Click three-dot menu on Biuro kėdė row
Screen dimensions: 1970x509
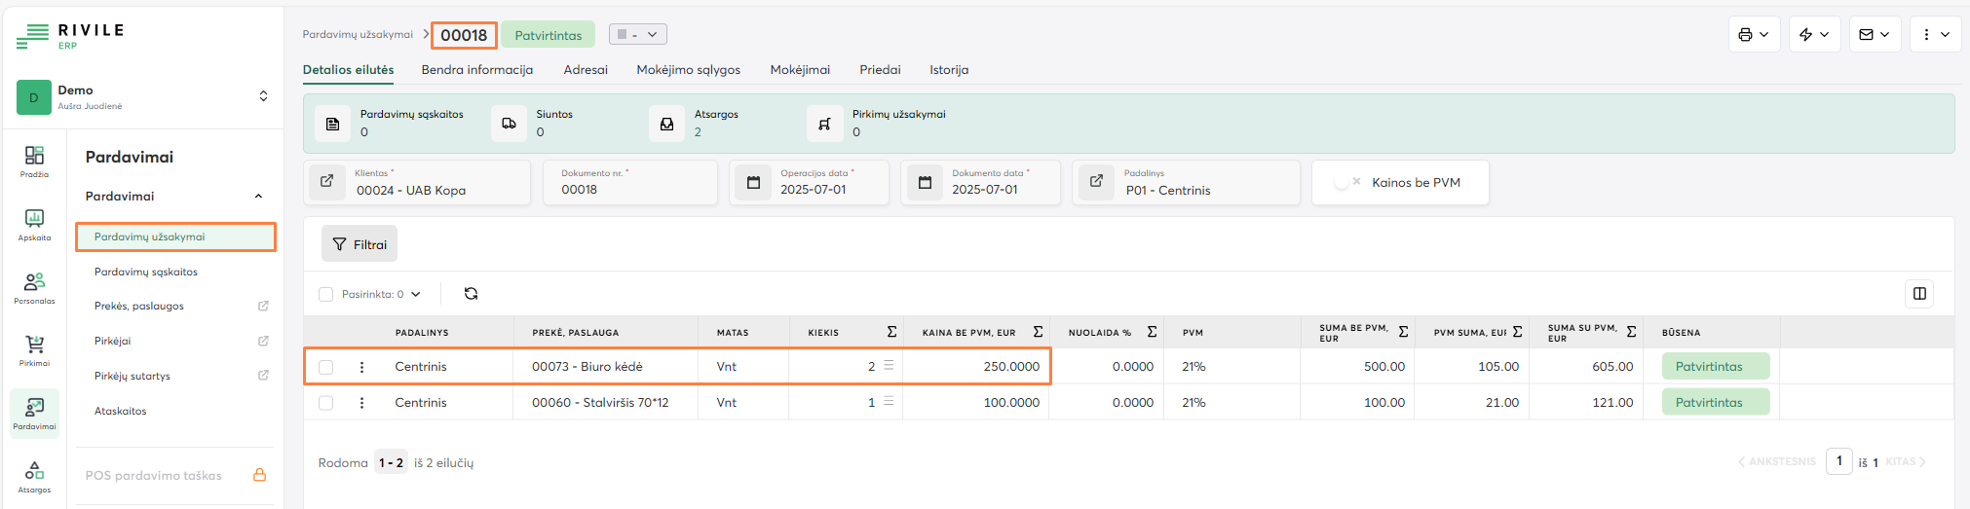361,367
